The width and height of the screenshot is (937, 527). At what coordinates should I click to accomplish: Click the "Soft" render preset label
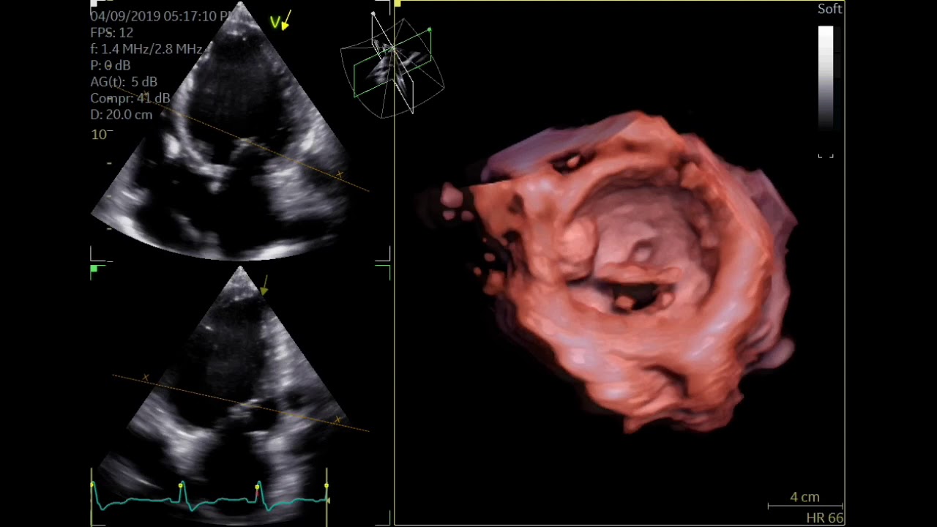point(830,9)
